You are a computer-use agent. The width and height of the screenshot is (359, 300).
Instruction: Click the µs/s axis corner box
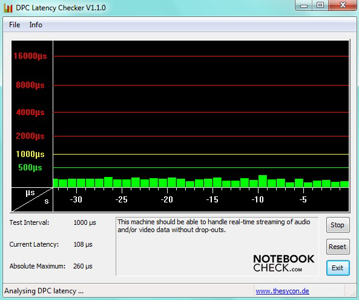(x=32, y=199)
